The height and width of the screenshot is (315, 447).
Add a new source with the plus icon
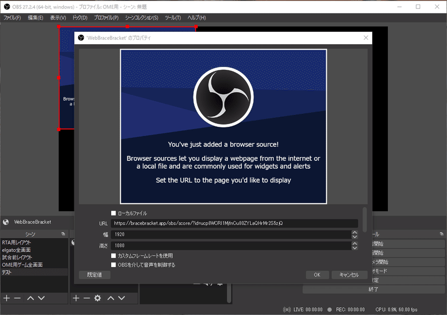(x=76, y=298)
